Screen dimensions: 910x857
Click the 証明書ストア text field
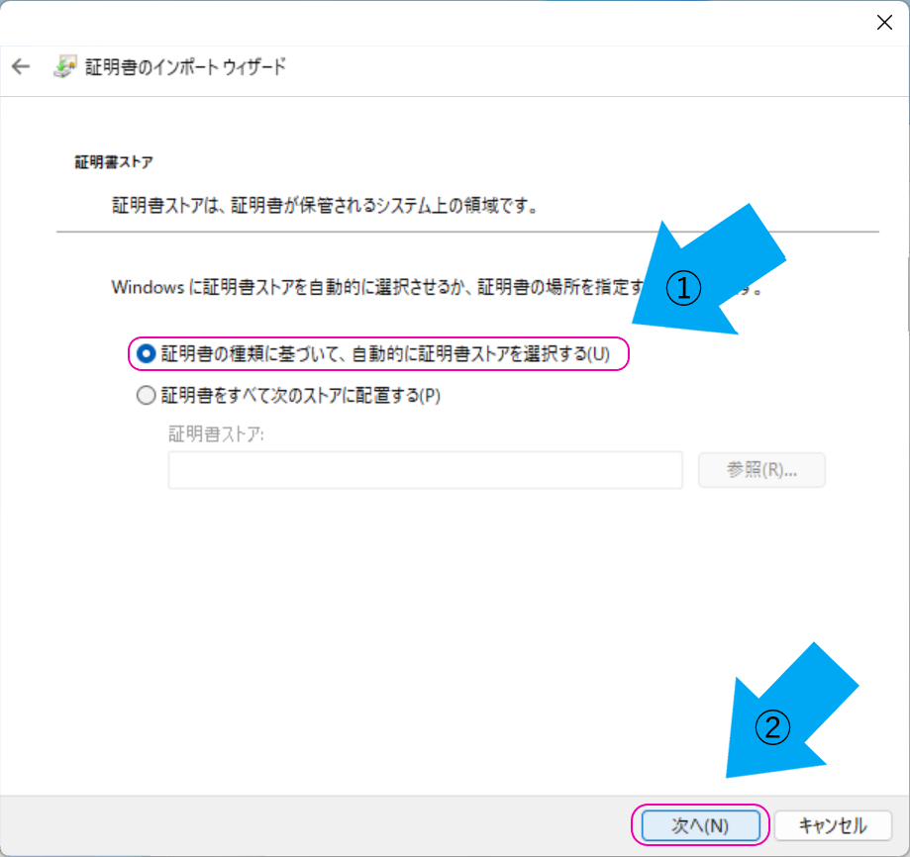pyautogui.click(x=425, y=470)
